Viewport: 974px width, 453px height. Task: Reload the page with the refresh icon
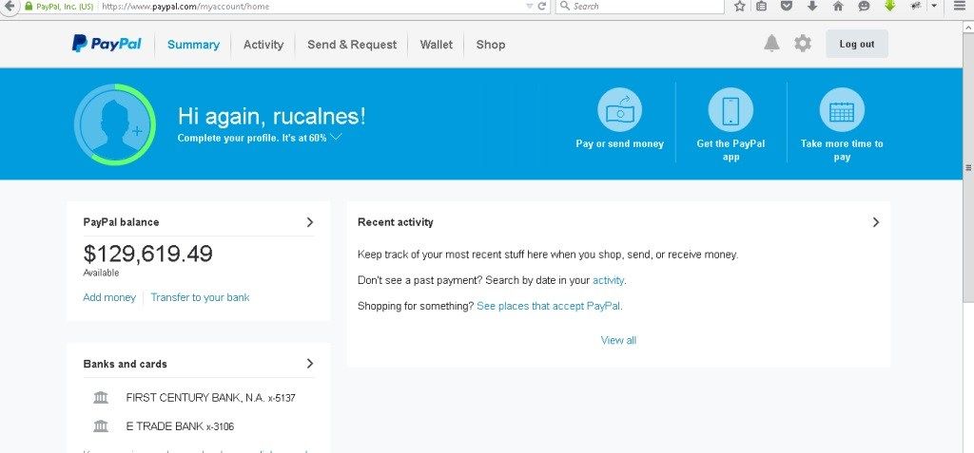[x=541, y=7]
